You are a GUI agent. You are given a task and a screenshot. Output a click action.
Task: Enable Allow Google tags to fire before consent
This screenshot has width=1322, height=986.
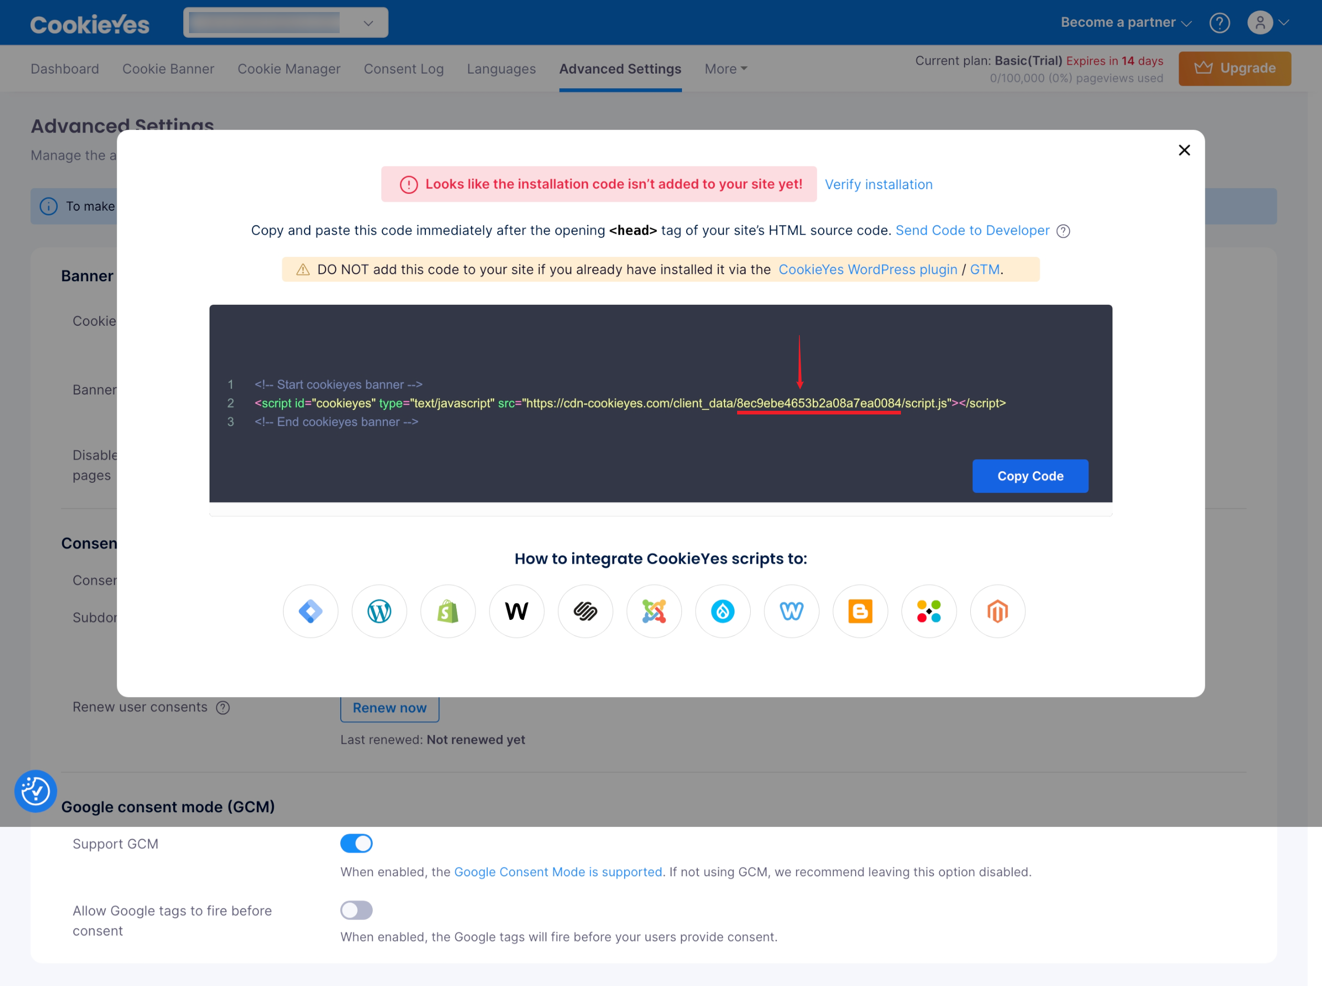click(x=356, y=910)
